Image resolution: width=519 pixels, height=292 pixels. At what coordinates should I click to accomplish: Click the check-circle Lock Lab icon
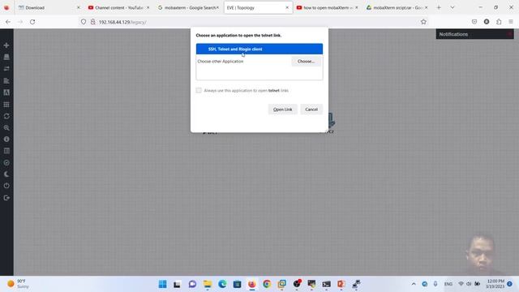coord(6,162)
